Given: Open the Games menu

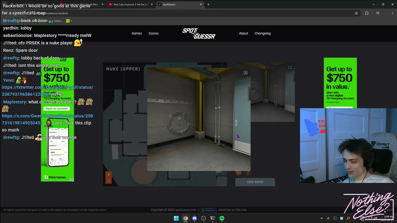Looking at the screenshot, I should click(137, 33).
